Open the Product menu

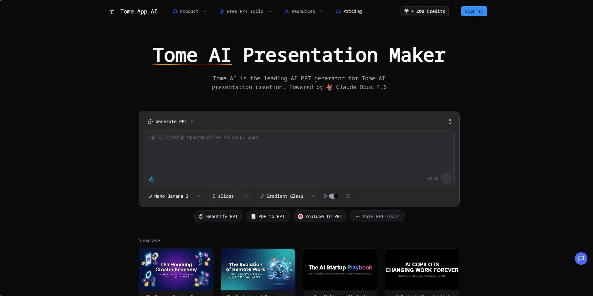click(189, 11)
